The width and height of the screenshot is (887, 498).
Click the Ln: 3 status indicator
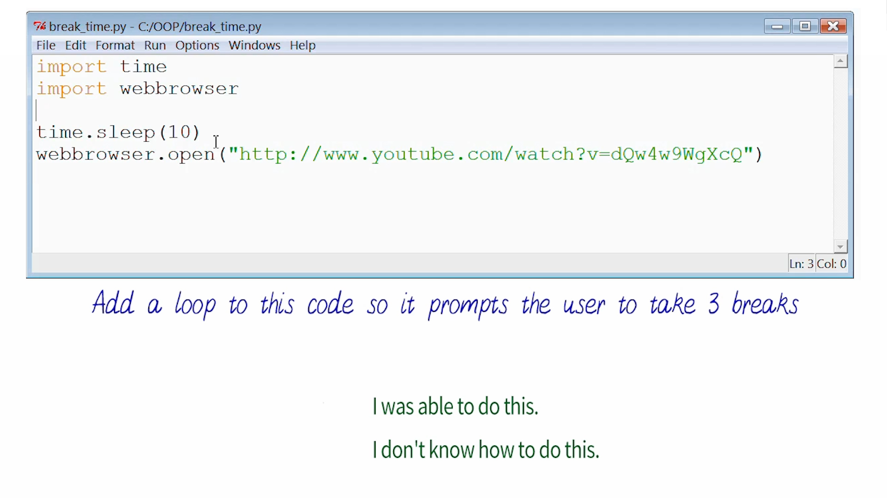click(801, 264)
